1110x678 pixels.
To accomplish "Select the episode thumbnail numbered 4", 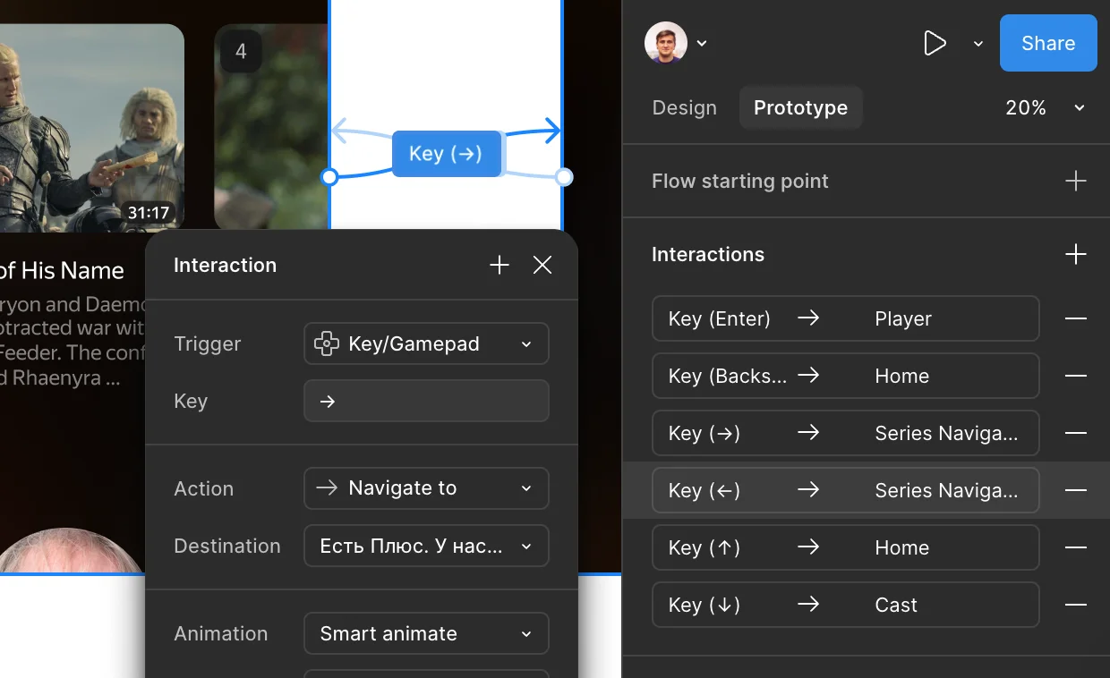I will coord(271,128).
